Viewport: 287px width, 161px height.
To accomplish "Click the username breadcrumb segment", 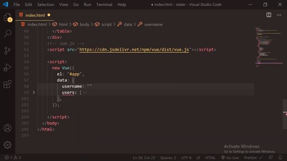I will (153, 24).
